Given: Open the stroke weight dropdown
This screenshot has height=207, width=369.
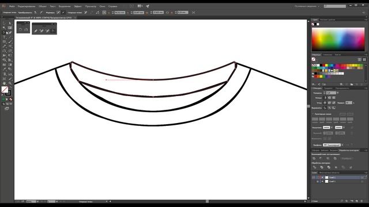Looking at the screenshot, I should [x=338, y=93].
